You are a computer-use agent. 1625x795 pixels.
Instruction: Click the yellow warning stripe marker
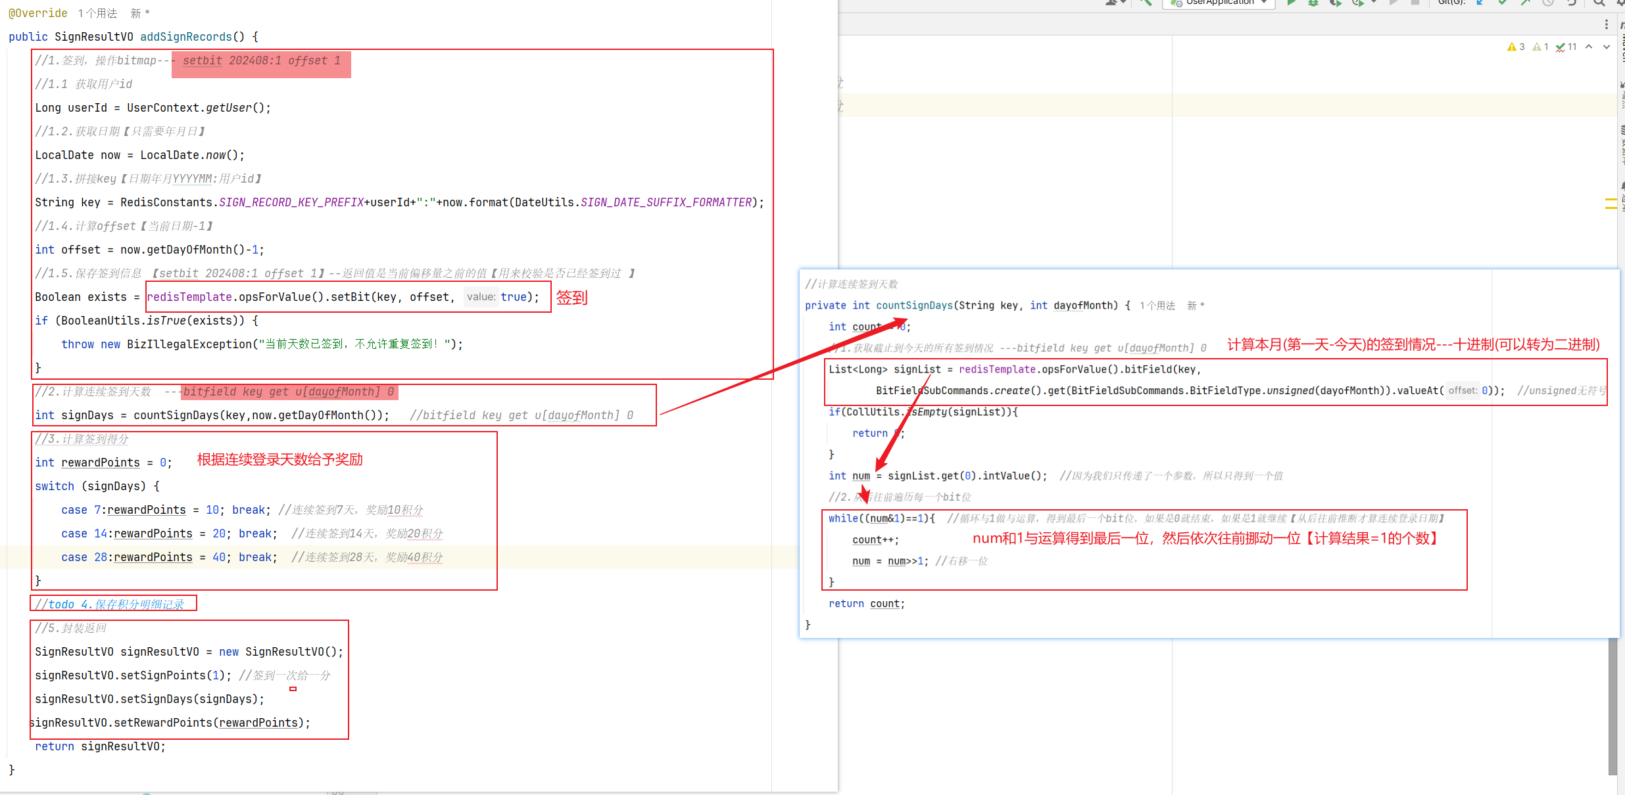click(1611, 199)
